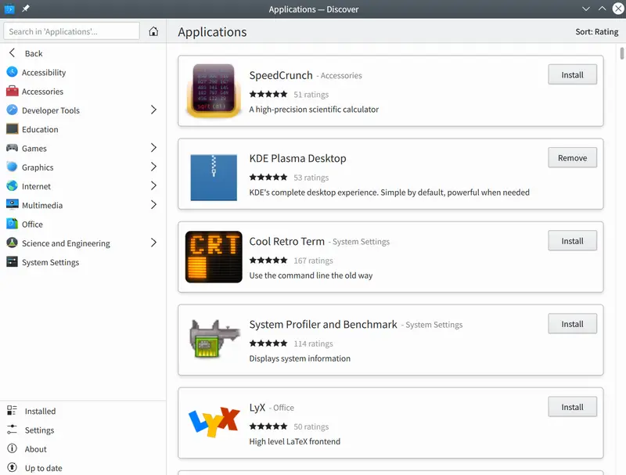Click the System Profiler caliper icon
This screenshot has width=626, height=475.
coord(214,339)
